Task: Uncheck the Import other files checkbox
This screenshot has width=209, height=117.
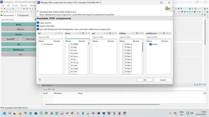Action: tap(38, 26)
